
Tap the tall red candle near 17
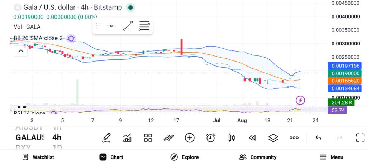181,47
